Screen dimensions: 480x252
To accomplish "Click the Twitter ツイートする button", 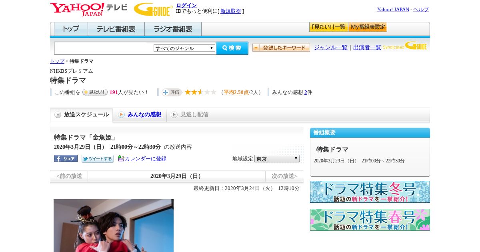I will pyautogui.click(x=98, y=158).
